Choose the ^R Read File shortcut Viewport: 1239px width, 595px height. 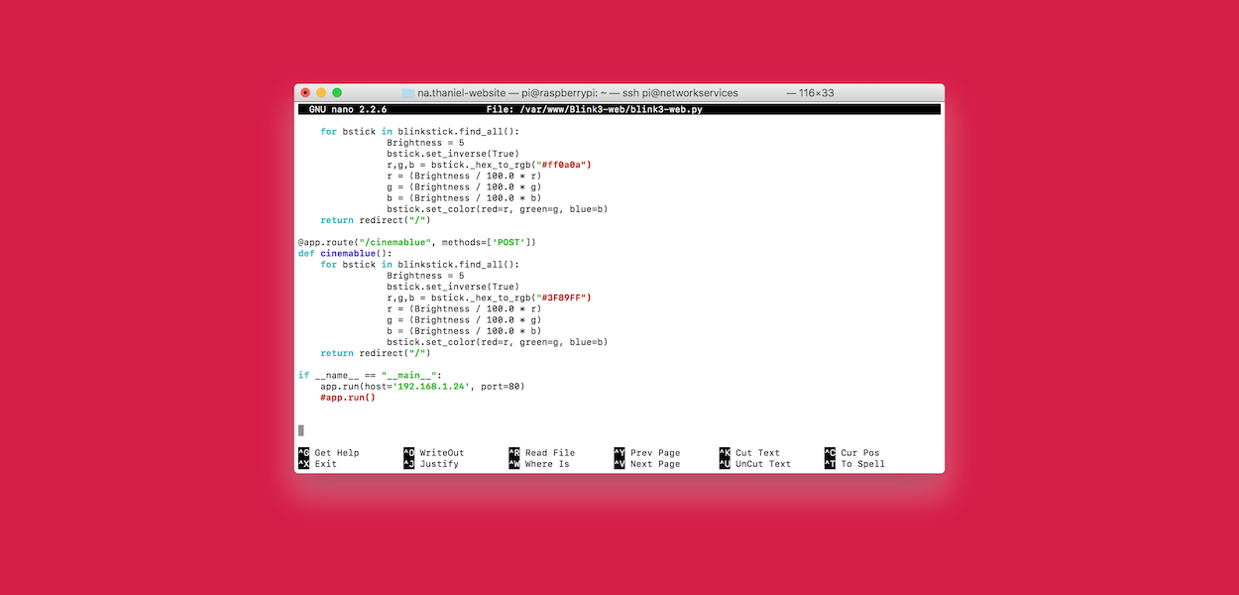click(542, 453)
